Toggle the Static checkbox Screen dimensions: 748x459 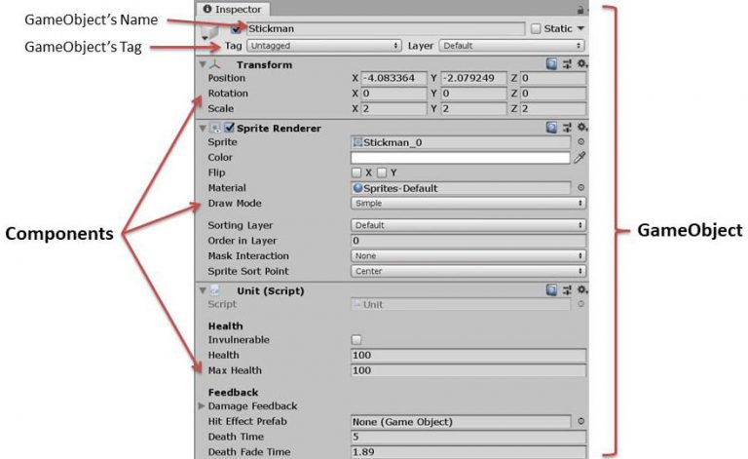[x=536, y=29]
